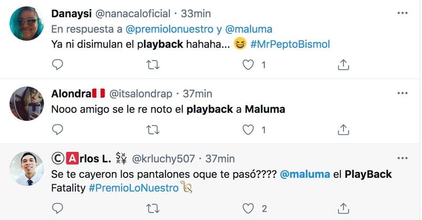This screenshot has height=220, width=422.
Task: Reply to Carlos L.'s tweet
Action: click(57, 208)
